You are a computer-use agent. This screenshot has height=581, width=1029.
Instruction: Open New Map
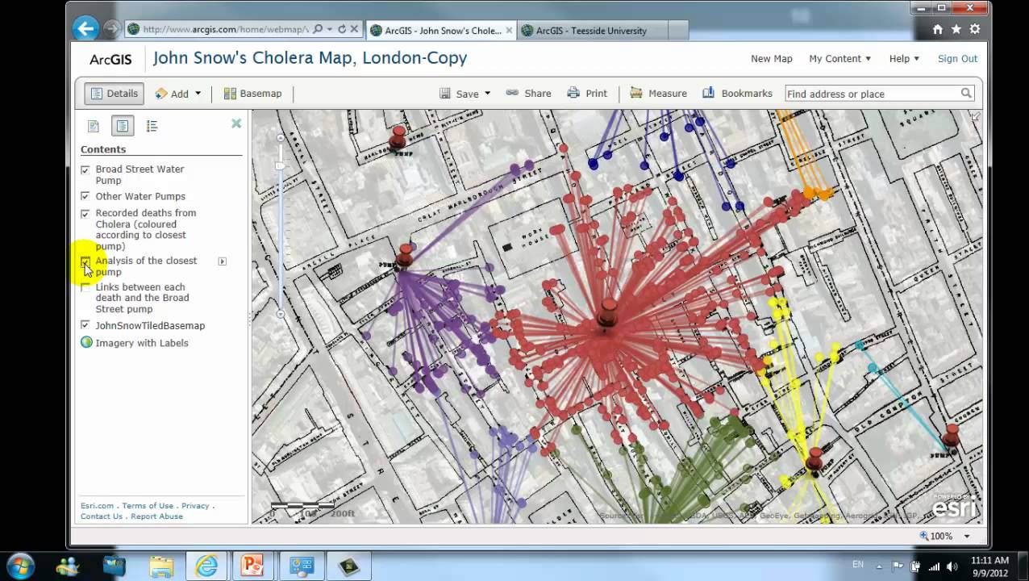point(771,59)
